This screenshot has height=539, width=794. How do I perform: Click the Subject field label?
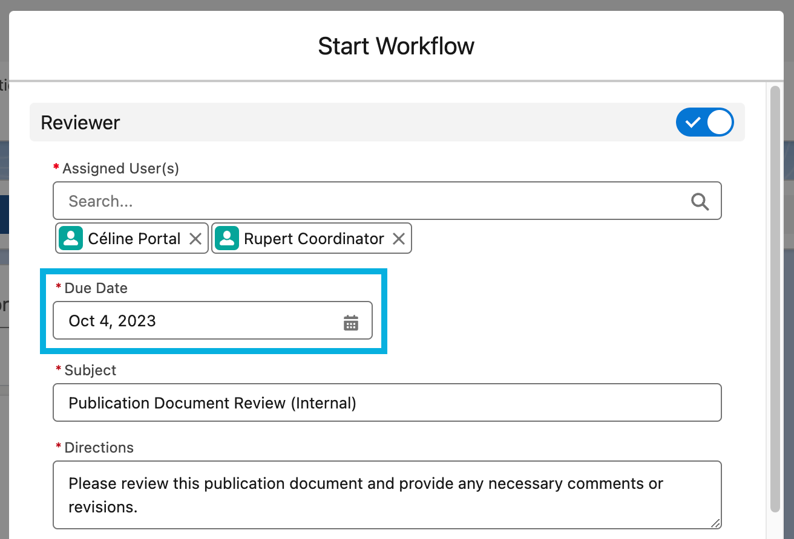tap(90, 370)
